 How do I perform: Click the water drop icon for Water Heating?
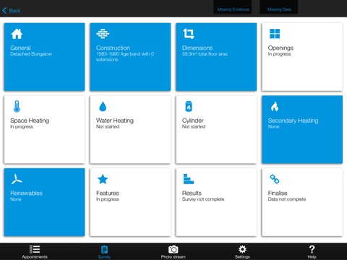point(103,106)
